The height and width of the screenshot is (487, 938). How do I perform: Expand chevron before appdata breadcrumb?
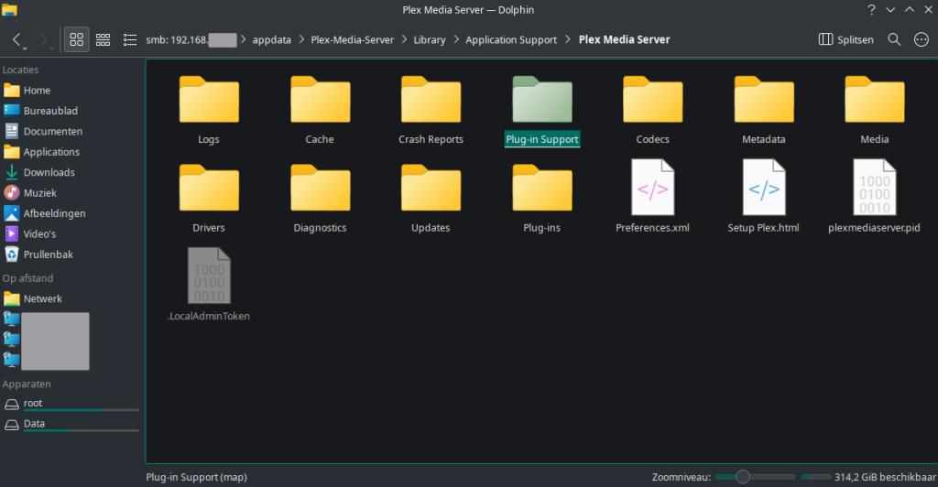245,40
